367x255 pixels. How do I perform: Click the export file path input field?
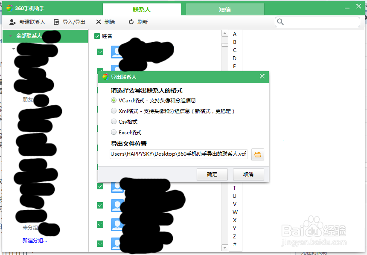point(177,154)
